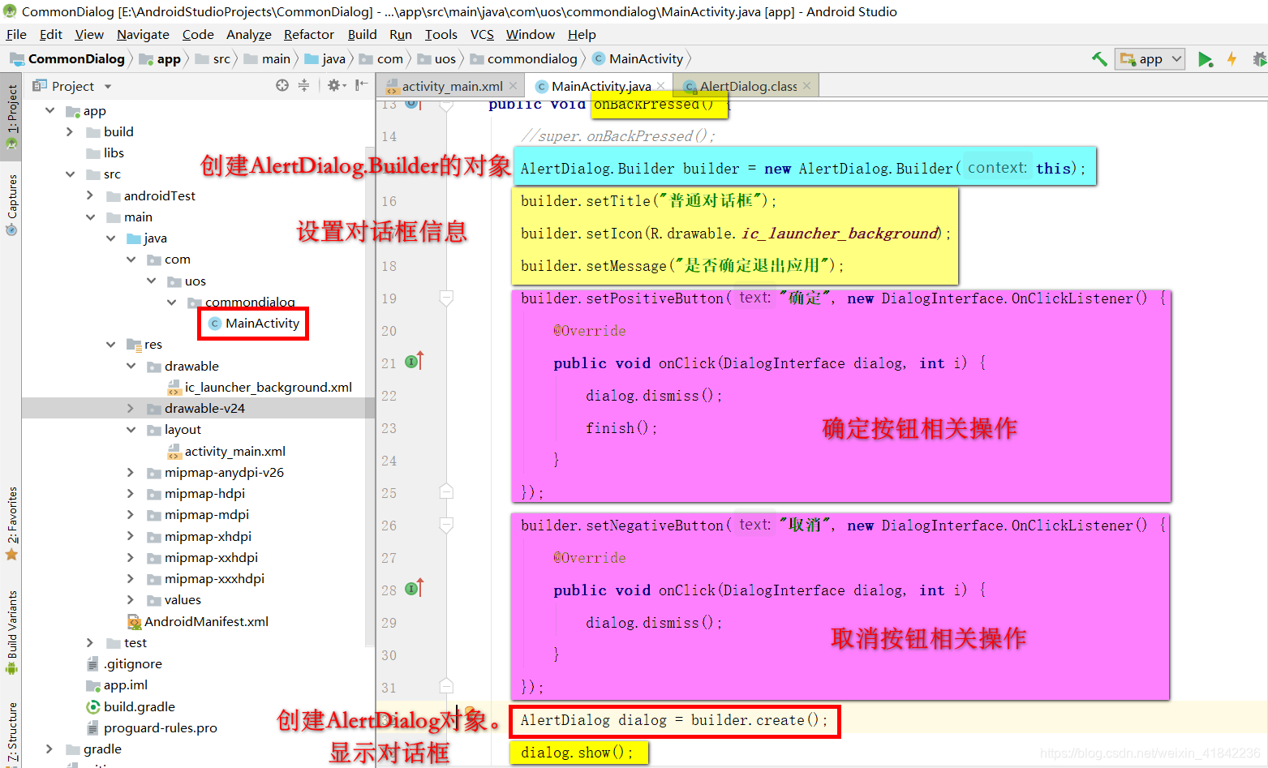
Task: Open the Structure tool window tab
Action: 11,732
